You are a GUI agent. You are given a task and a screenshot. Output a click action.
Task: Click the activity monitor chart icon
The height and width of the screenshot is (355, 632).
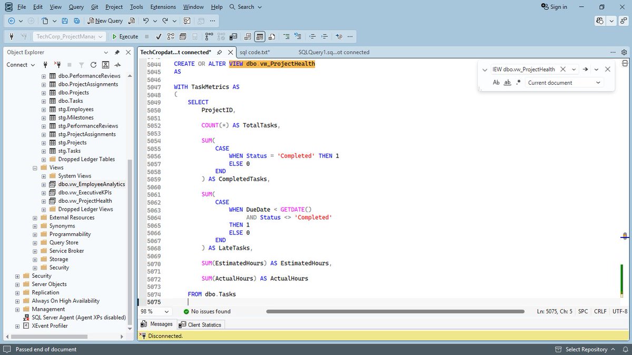pos(187,21)
